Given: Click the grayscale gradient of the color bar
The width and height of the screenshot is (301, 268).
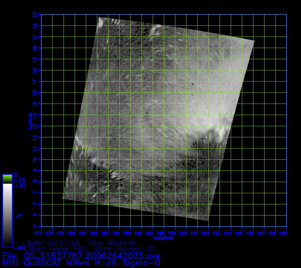Looking at the screenshot, I should click(7, 215).
